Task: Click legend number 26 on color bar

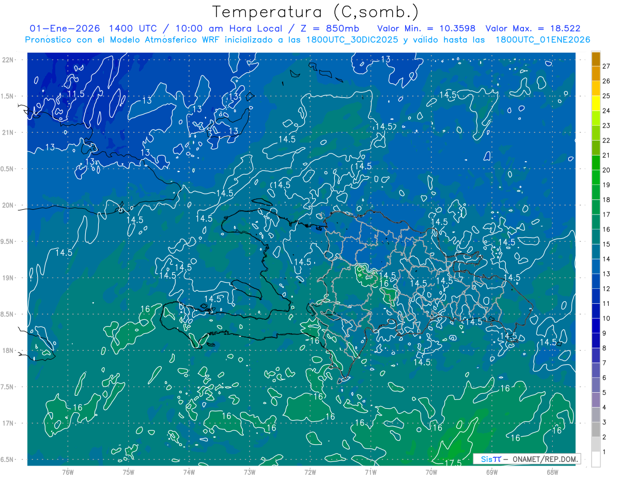Action: (x=606, y=81)
